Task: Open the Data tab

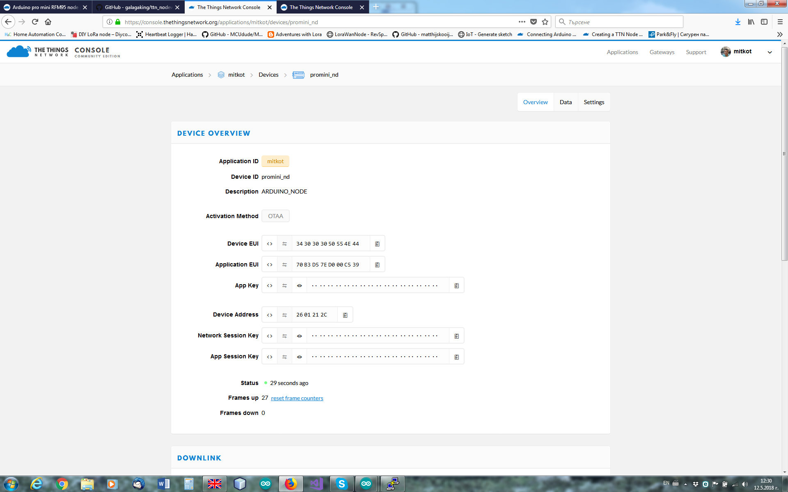Action: pyautogui.click(x=566, y=102)
